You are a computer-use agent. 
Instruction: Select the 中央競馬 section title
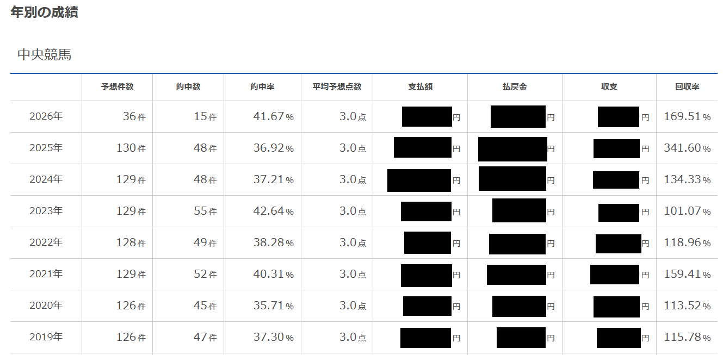[44, 55]
